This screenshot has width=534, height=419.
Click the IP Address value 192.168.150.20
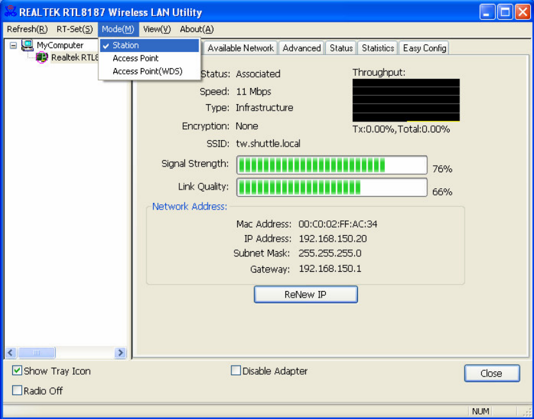333,238
